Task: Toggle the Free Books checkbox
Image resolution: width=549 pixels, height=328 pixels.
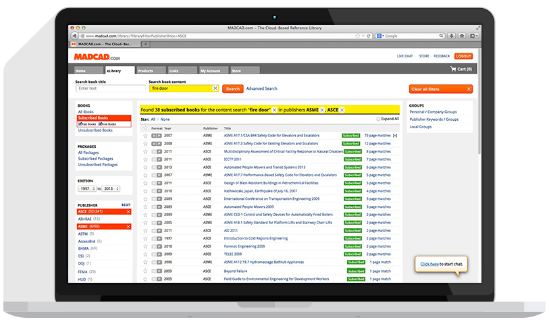Action: pyautogui.click(x=100, y=124)
